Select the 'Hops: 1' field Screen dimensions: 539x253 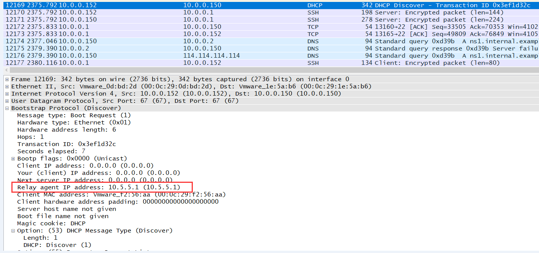click(30, 137)
